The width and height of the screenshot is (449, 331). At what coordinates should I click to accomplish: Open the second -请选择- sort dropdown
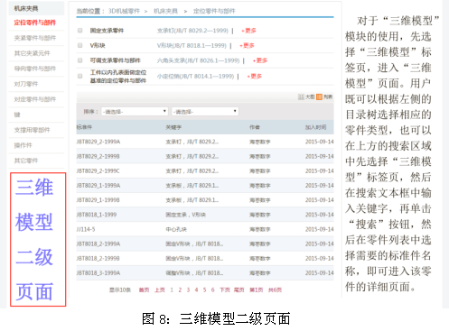(205, 112)
